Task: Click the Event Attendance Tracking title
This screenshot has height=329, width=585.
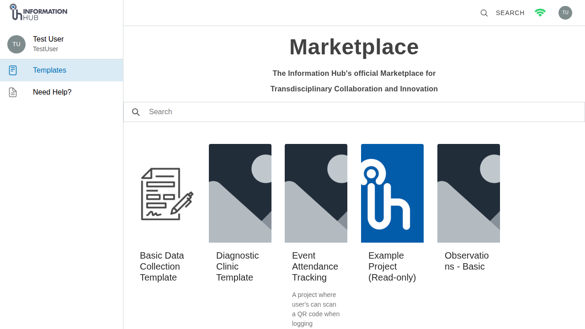Action: pyautogui.click(x=315, y=266)
